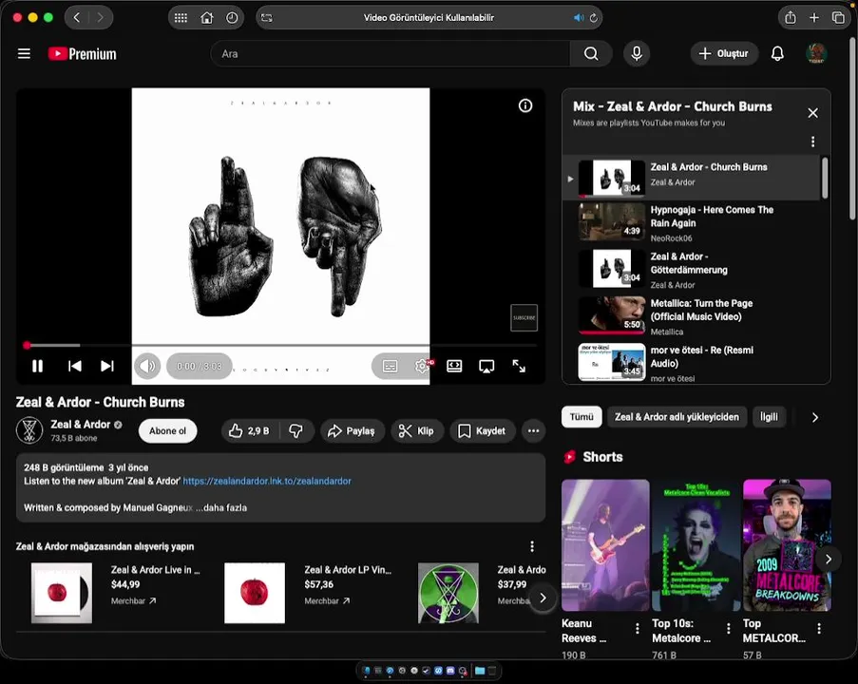Show next Shorts with arrow
Image resolution: width=858 pixels, height=684 pixels.
(x=828, y=560)
